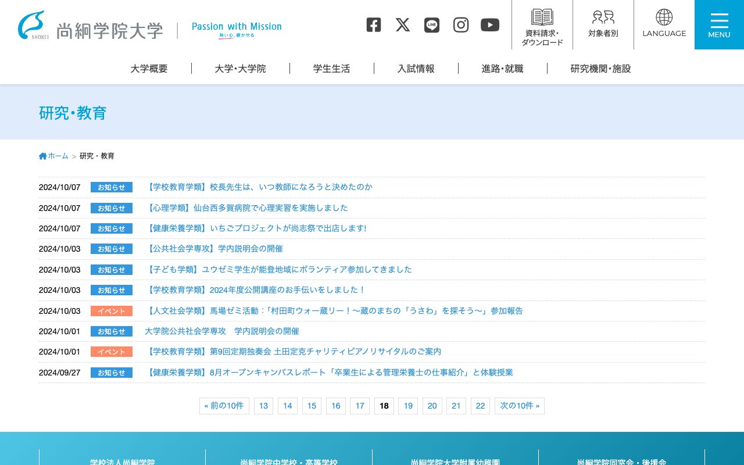The height and width of the screenshot is (465, 744).
Task: Open the LINE social icon
Action: click(x=431, y=24)
